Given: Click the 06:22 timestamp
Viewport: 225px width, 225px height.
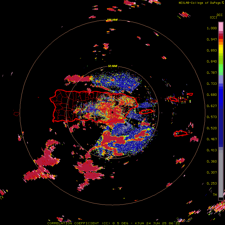Looking at the screenshot, I should click(174, 223).
